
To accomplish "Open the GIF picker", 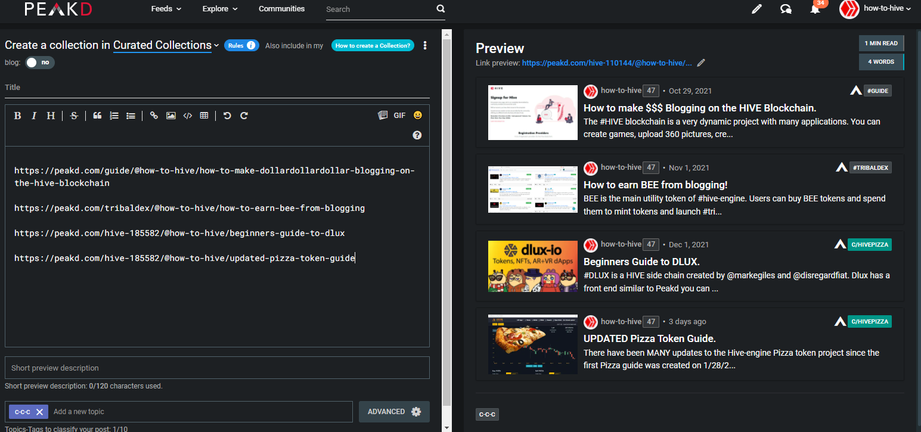I will click(x=399, y=115).
